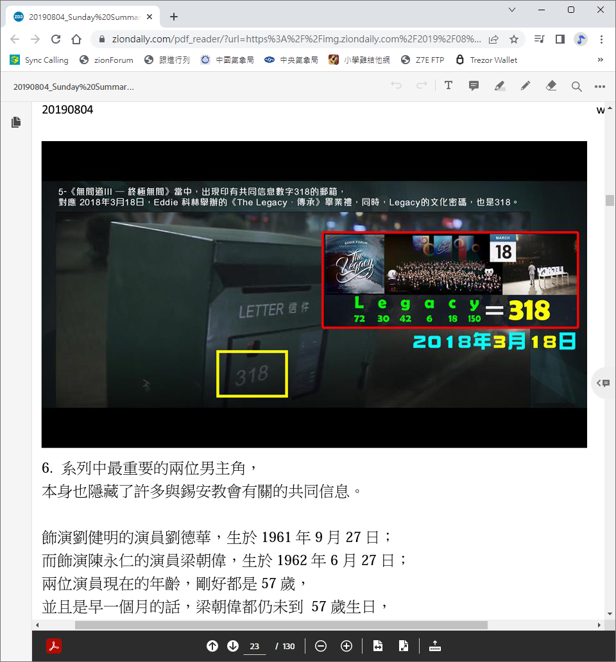Click the PDF redo arrow
This screenshot has height=662, width=616.
[422, 86]
